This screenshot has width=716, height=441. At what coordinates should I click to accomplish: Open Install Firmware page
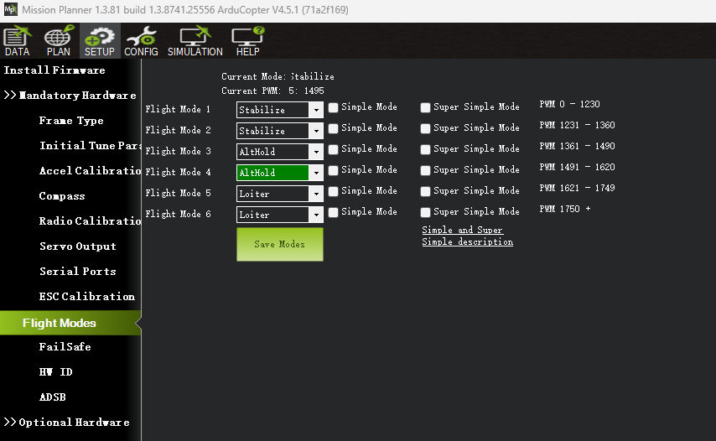click(54, 70)
